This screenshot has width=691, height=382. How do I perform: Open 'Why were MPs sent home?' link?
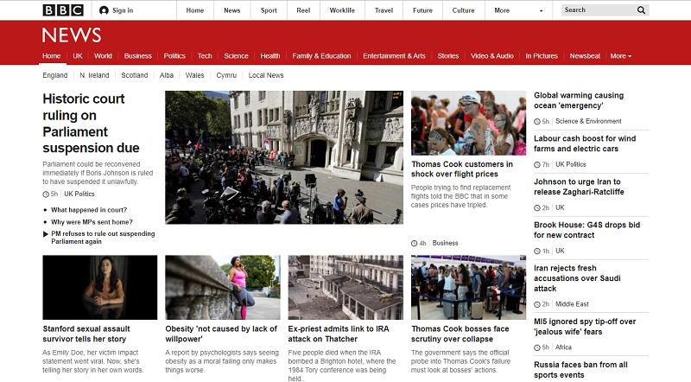(92, 222)
